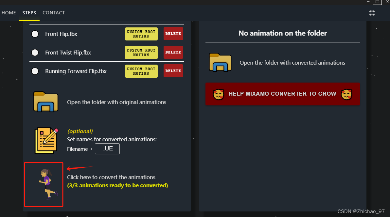This screenshot has height=217, width=390.
Task: Set custom root motion for Front Twist Flip.fbx
Action: pyautogui.click(x=141, y=52)
